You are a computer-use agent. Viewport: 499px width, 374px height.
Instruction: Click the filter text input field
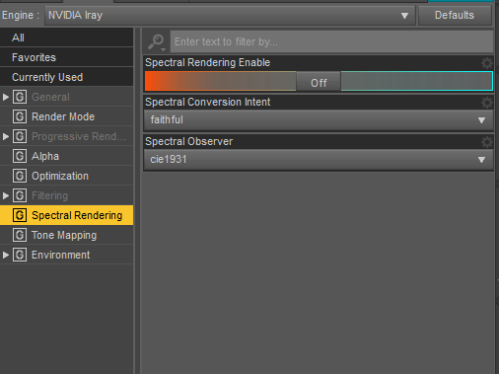(331, 41)
